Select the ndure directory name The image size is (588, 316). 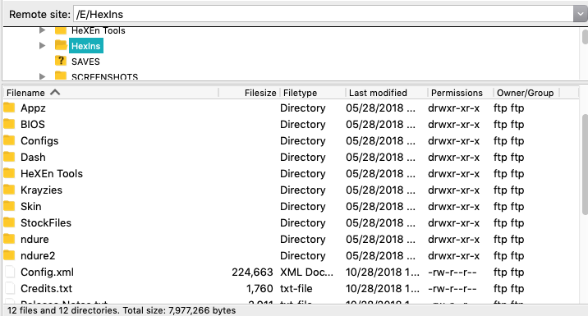point(34,239)
